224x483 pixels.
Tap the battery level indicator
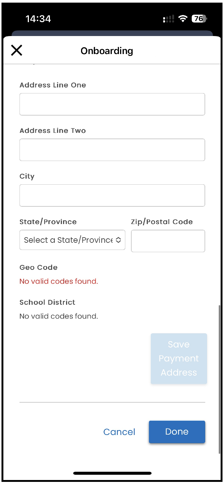[199, 19]
